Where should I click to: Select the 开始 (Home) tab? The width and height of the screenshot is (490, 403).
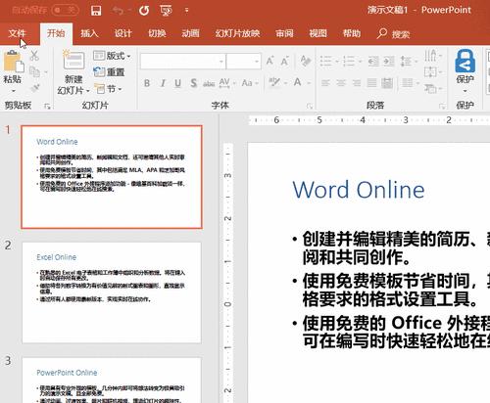pyautogui.click(x=56, y=33)
